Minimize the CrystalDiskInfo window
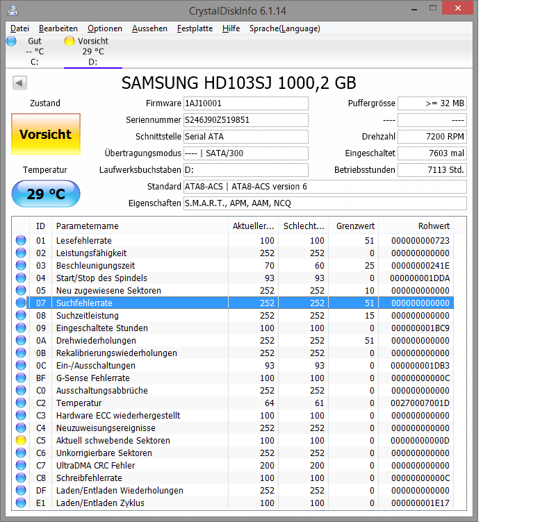Image resolution: width=556 pixels, height=522 pixels. click(414, 8)
